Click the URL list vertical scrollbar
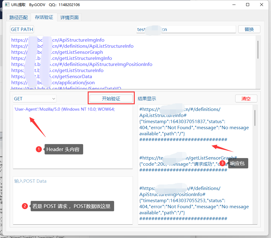The width and height of the screenshot is (271, 238). click(258, 50)
